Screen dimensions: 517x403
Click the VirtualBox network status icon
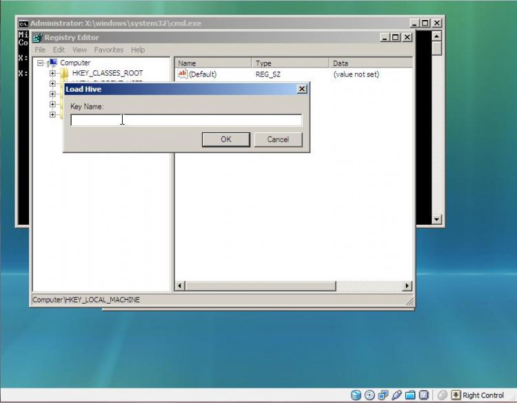click(383, 395)
